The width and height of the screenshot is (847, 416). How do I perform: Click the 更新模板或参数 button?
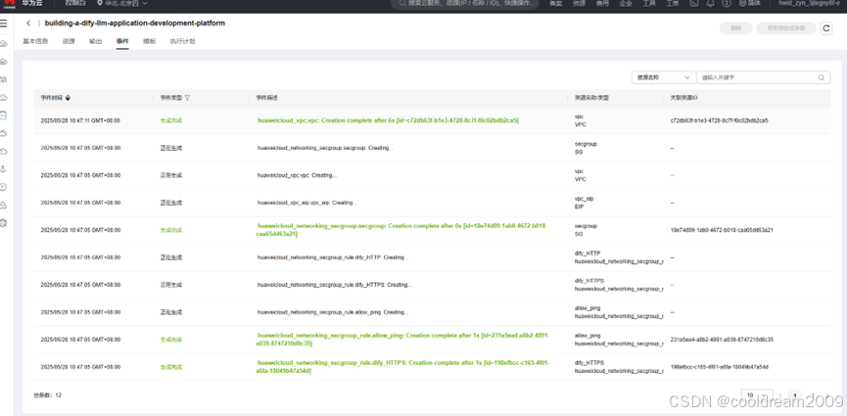786,28
